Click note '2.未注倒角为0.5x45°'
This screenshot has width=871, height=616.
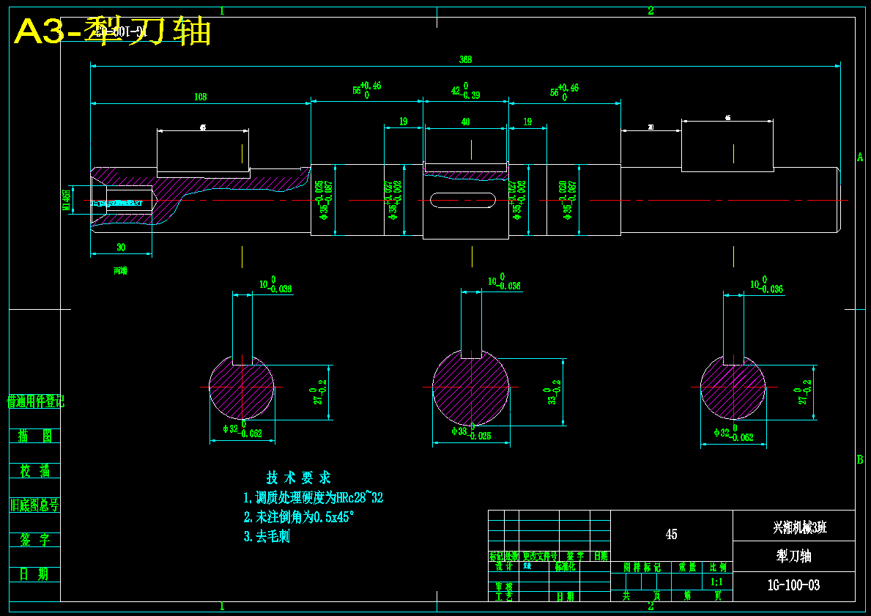pos(299,517)
